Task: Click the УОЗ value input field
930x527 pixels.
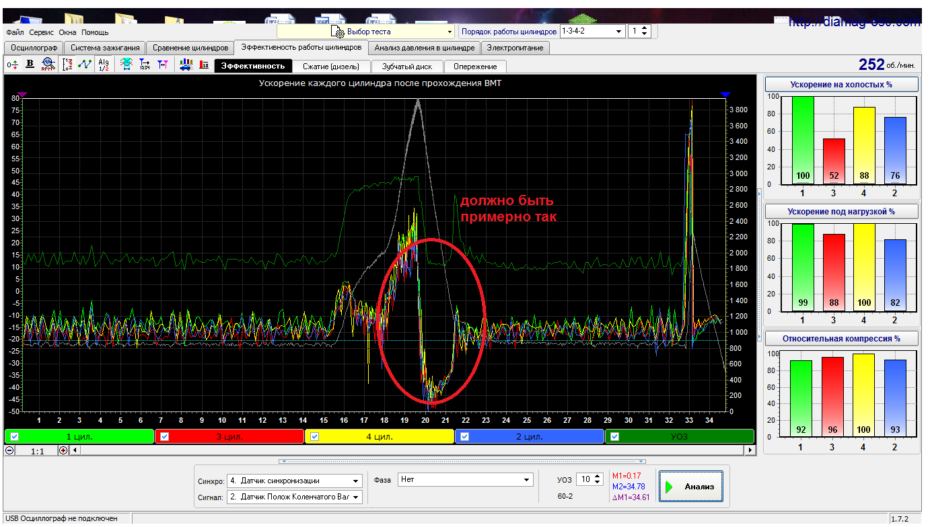Action: (x=584, y=480)
